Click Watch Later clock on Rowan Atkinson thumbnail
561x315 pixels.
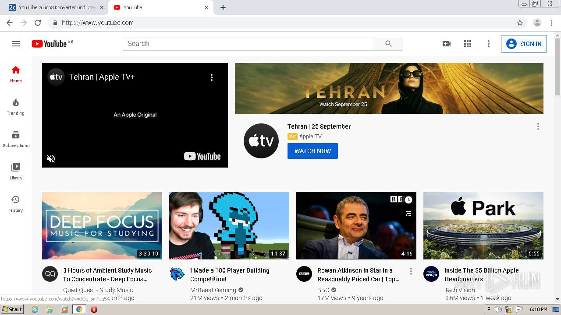[x=408, y=200]
